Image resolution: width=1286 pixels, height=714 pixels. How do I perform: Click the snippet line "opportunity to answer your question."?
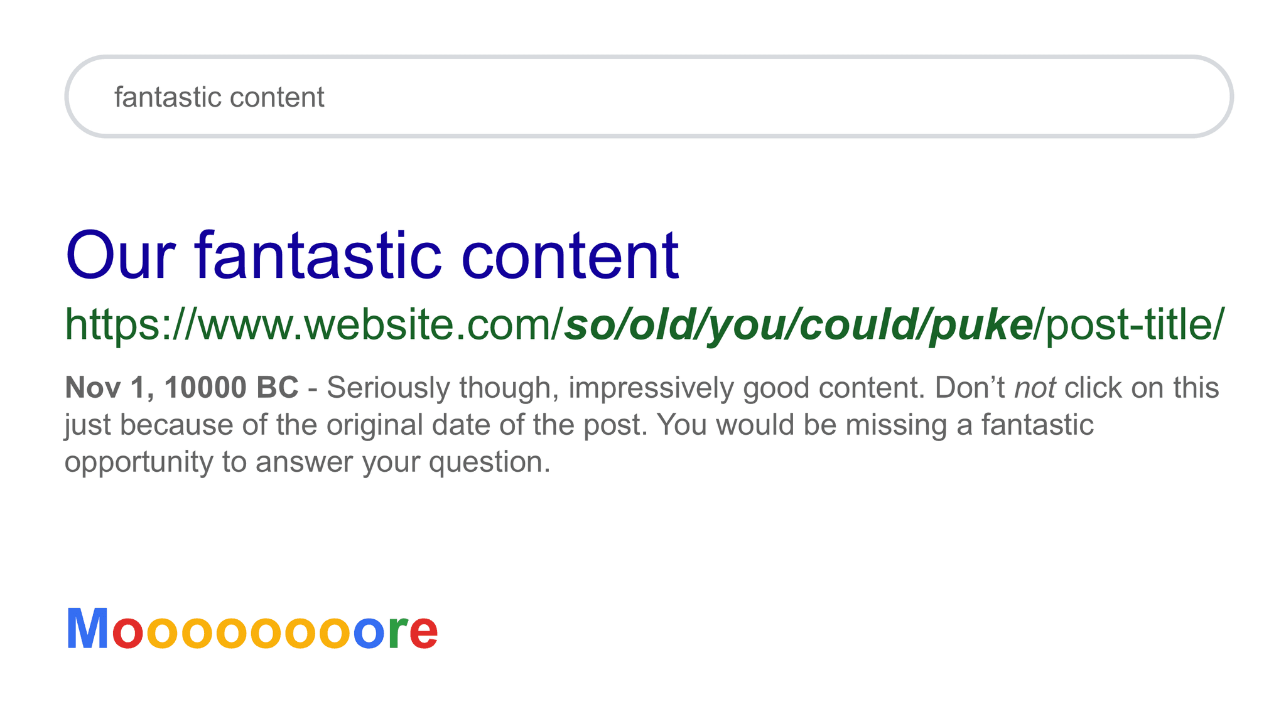pos(307,462)
